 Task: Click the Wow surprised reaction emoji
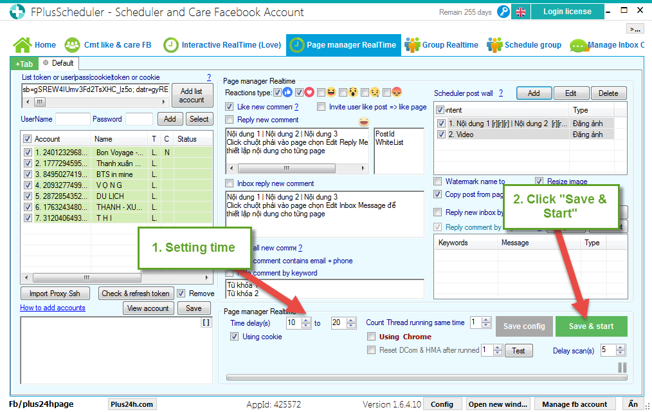click(x=353, y=92)
